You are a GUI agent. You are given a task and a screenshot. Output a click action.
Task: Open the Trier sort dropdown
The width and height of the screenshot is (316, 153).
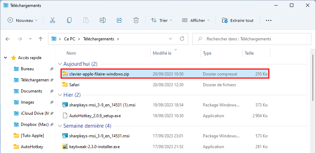(x=161, y=20)
